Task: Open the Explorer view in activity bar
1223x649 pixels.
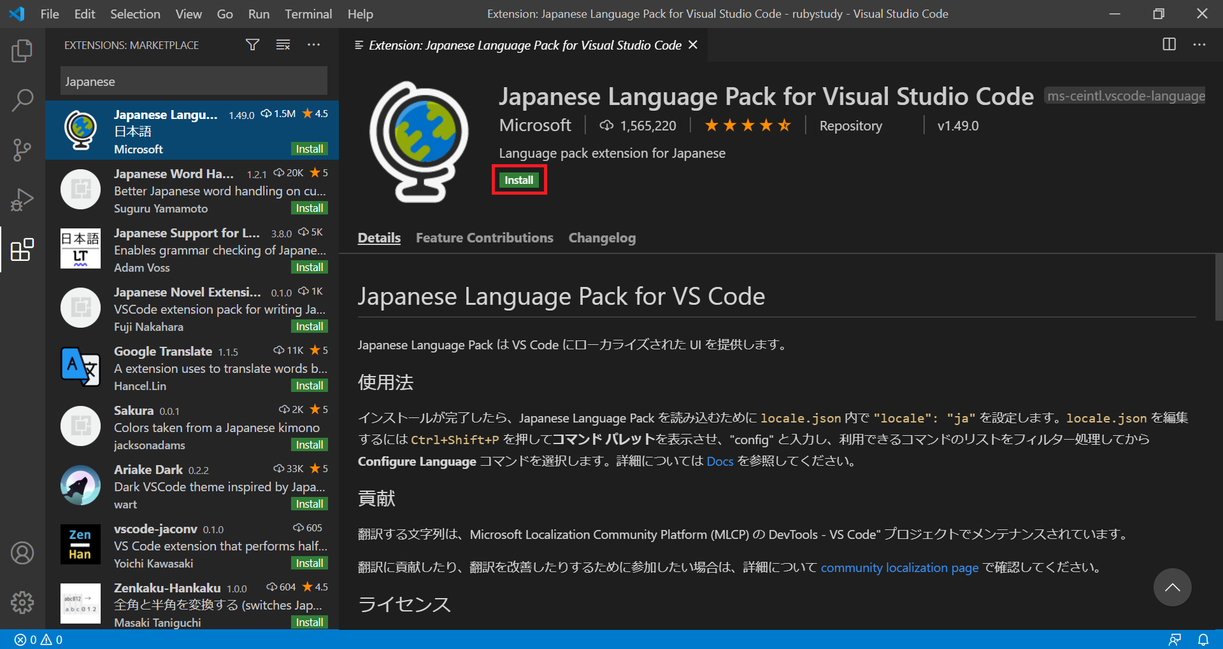Action: coord(22,51)
